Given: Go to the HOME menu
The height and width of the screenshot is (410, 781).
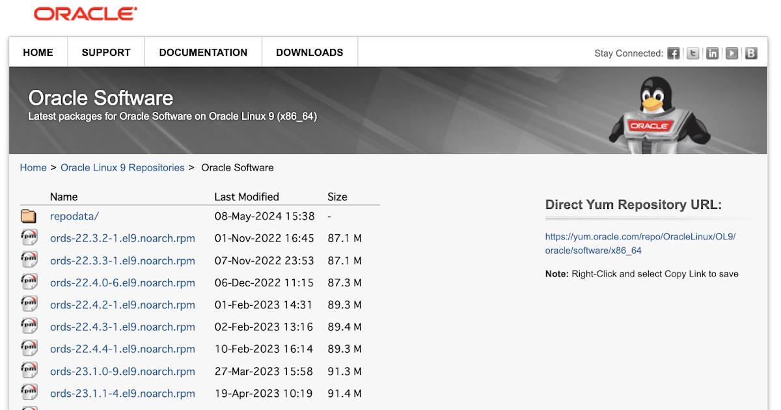Looking at the screenshot, I should coord(38,53).
